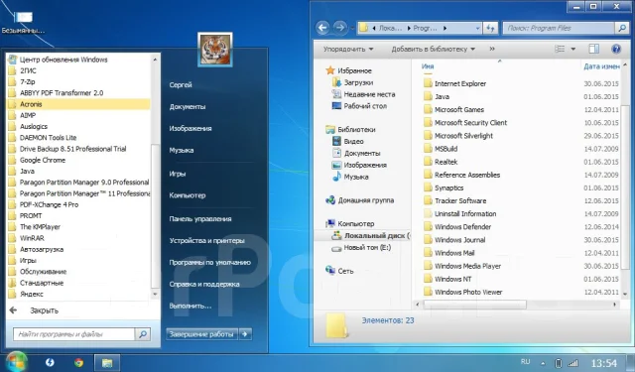This screenshot has height=372, width=635.
Task: Open the help question mark icon
Action: click(x=616, y=49)
